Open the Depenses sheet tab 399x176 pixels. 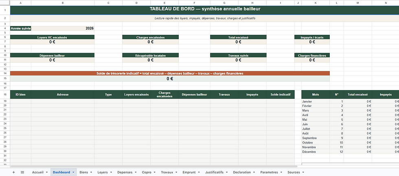[125, 172]
